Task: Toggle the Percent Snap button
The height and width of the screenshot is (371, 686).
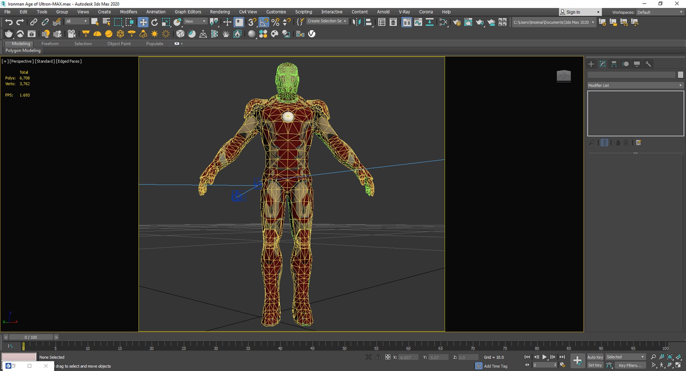Action: [275, 22]
